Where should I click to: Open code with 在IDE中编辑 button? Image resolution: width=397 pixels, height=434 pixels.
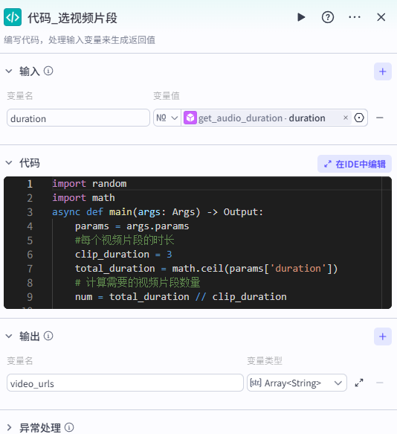pos(355,164)
